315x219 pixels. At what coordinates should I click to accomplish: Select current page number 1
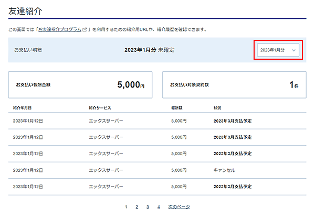(126, 207)
